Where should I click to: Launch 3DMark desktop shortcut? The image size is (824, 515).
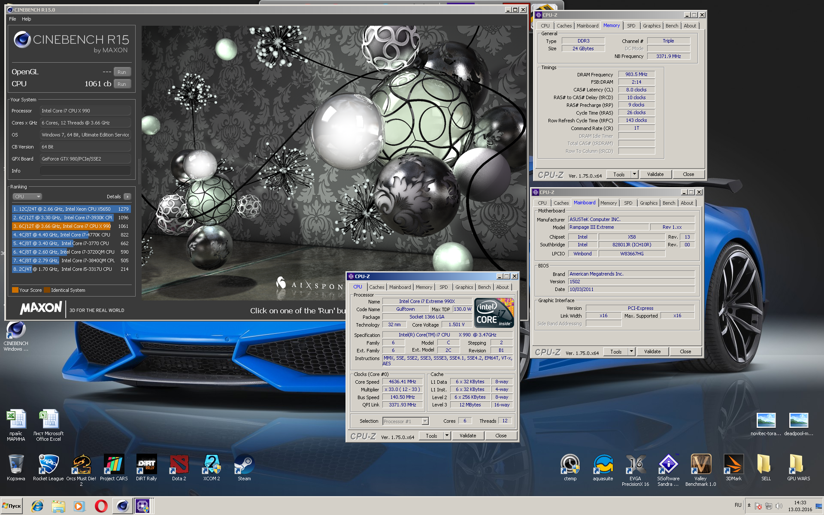point(733,468)
